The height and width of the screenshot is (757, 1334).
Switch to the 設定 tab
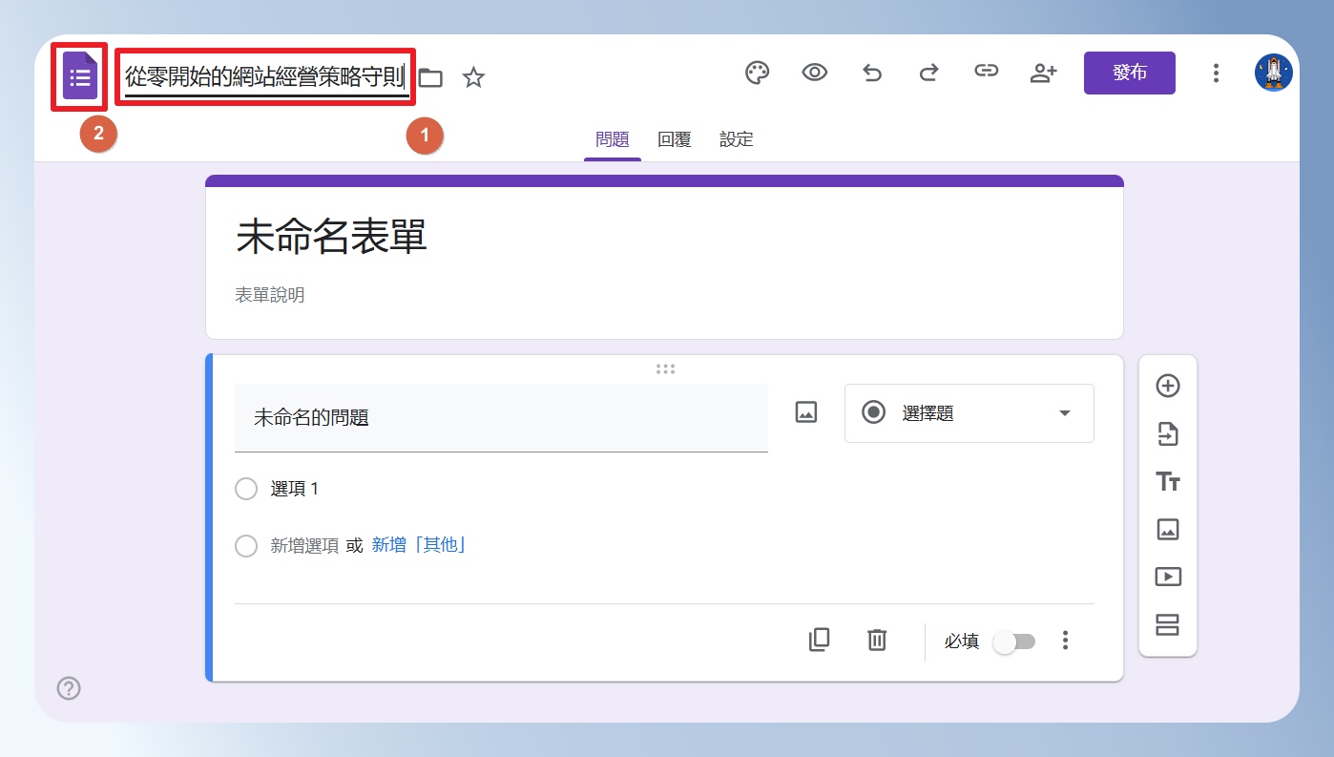737,139
